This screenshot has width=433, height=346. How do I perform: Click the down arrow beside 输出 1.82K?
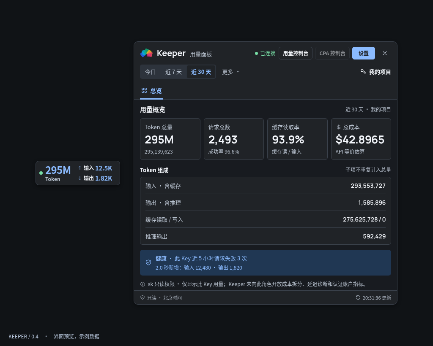coord(80,178)
